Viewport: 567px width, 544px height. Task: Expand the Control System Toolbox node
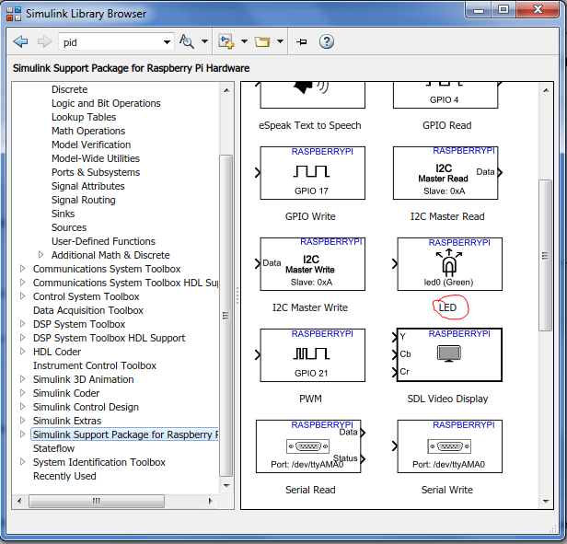23,296
